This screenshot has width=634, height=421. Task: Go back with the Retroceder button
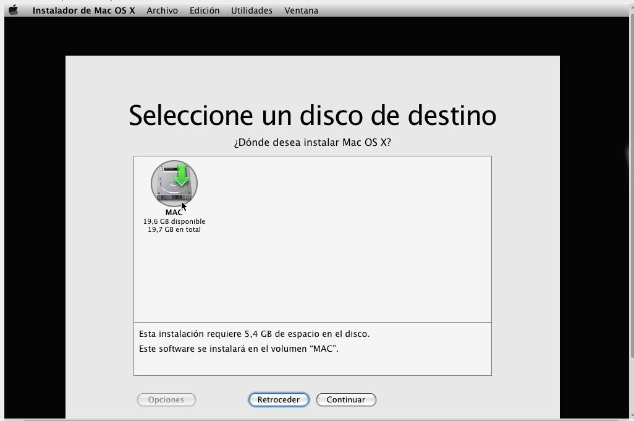pyautogui.click(x=279, y=399)
